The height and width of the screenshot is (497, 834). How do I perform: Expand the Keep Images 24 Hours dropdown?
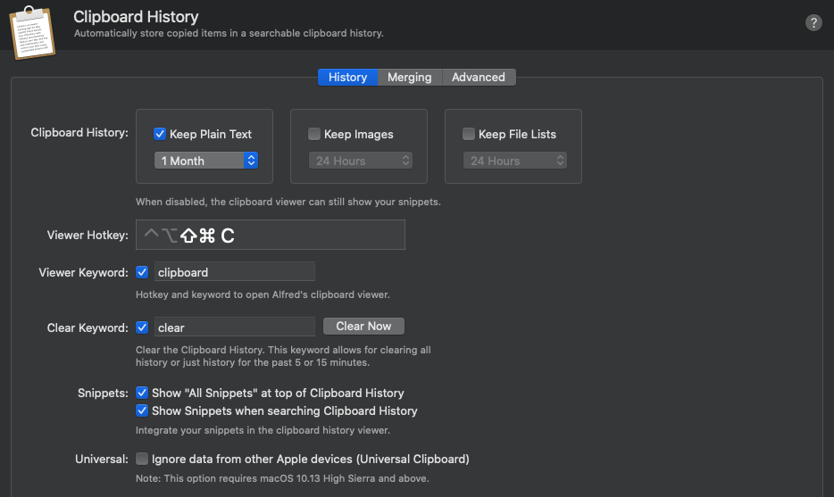[361, 161]
